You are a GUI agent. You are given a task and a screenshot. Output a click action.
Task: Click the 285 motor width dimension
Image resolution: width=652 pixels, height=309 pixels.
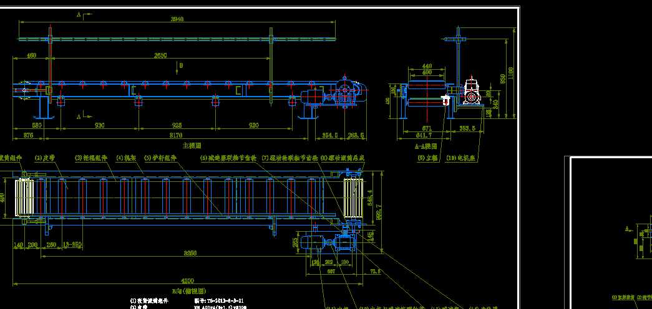[296, 242]
